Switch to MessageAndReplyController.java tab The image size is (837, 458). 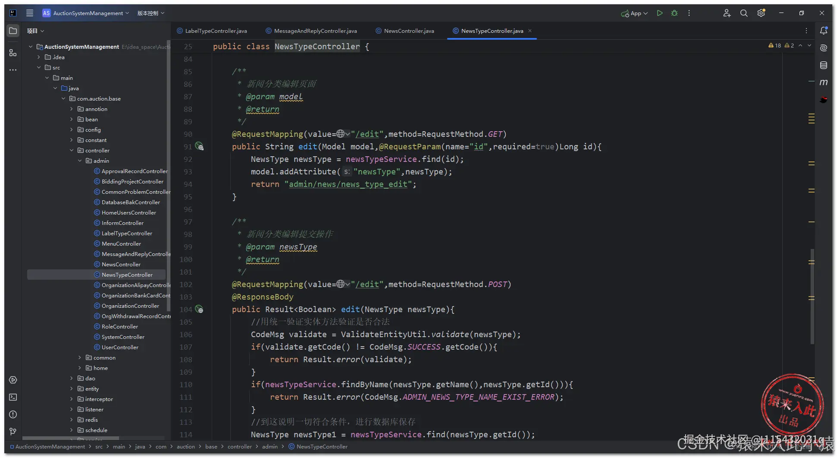click(x=311, y=31)
